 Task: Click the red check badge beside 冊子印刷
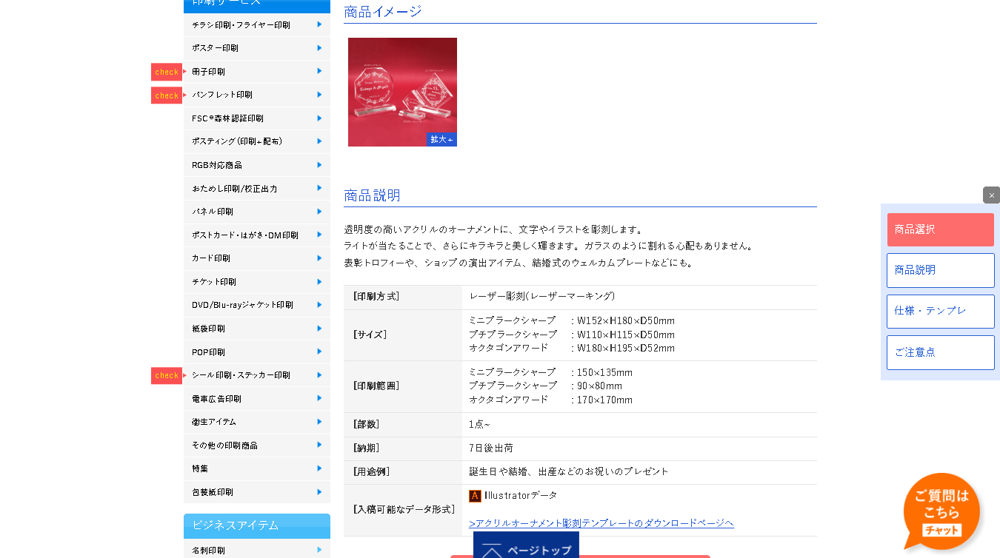[167, 72]
